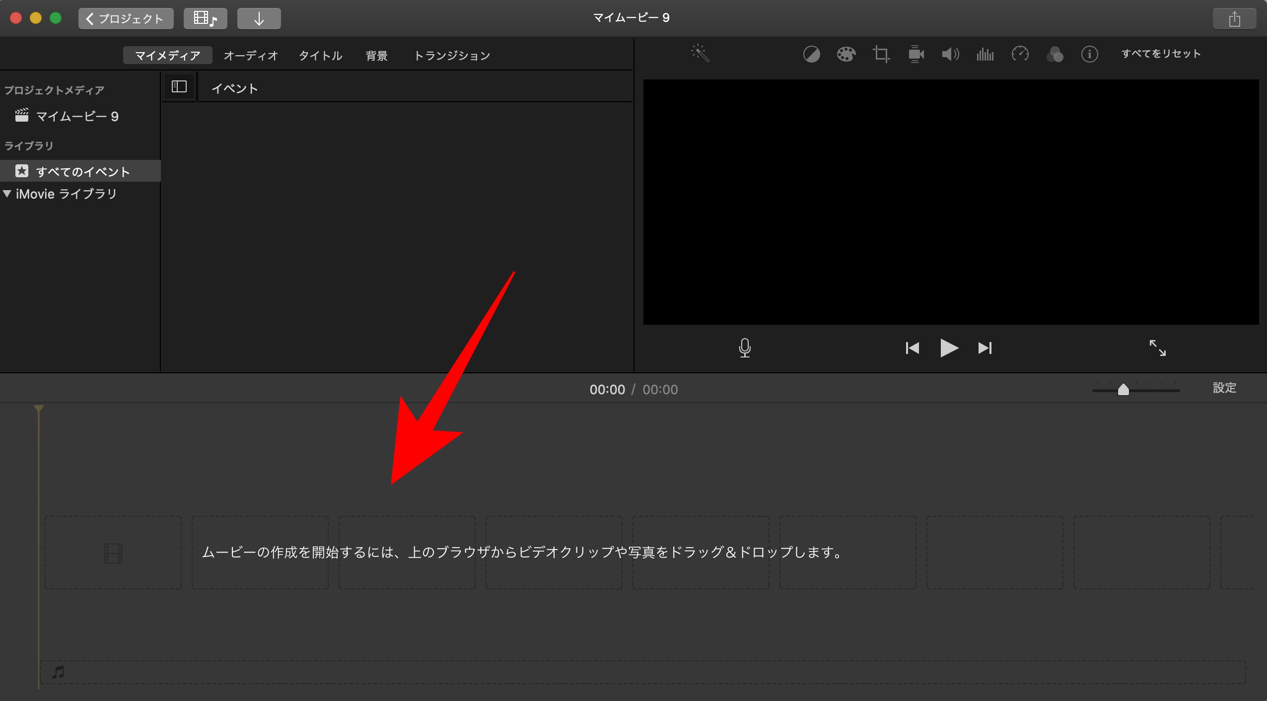
Task: Toggle the event sidebar visibility
Action: [178, 86]
